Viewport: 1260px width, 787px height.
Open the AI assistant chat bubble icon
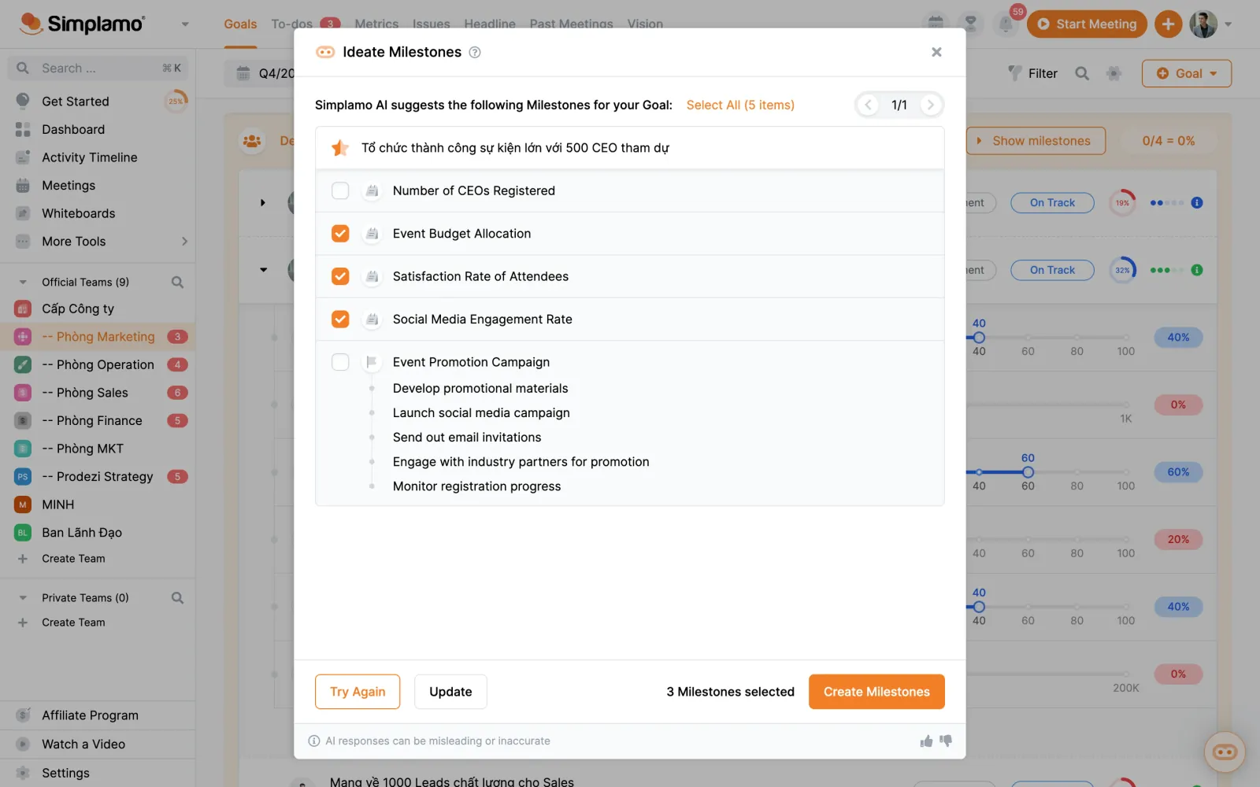tap(1225, 752)
